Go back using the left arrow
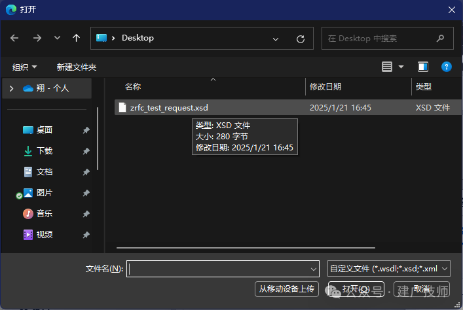Screen dimensions: 463x310 [x=14, y=38]
